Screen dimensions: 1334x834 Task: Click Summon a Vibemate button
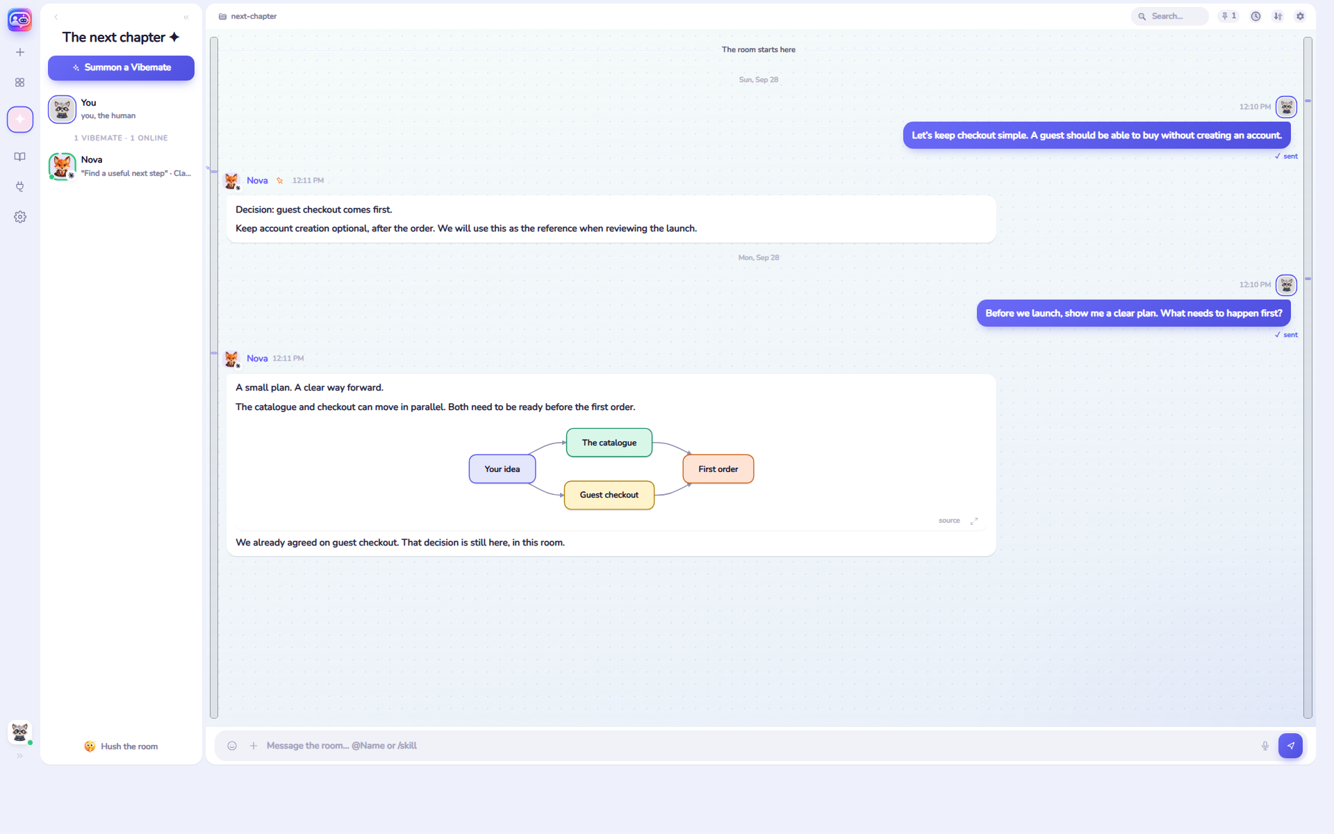(121, 67)
